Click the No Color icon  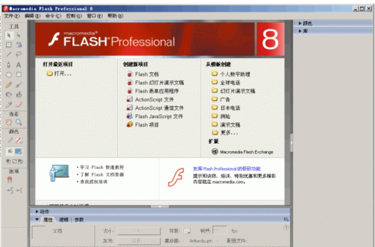coord(15,161)
